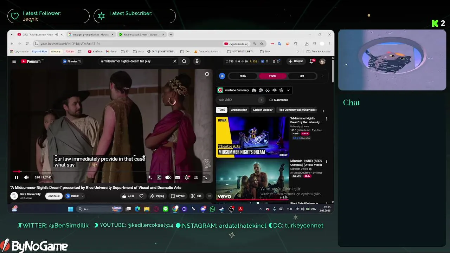Open options for Måneskin HONEY video

[327, 162]
